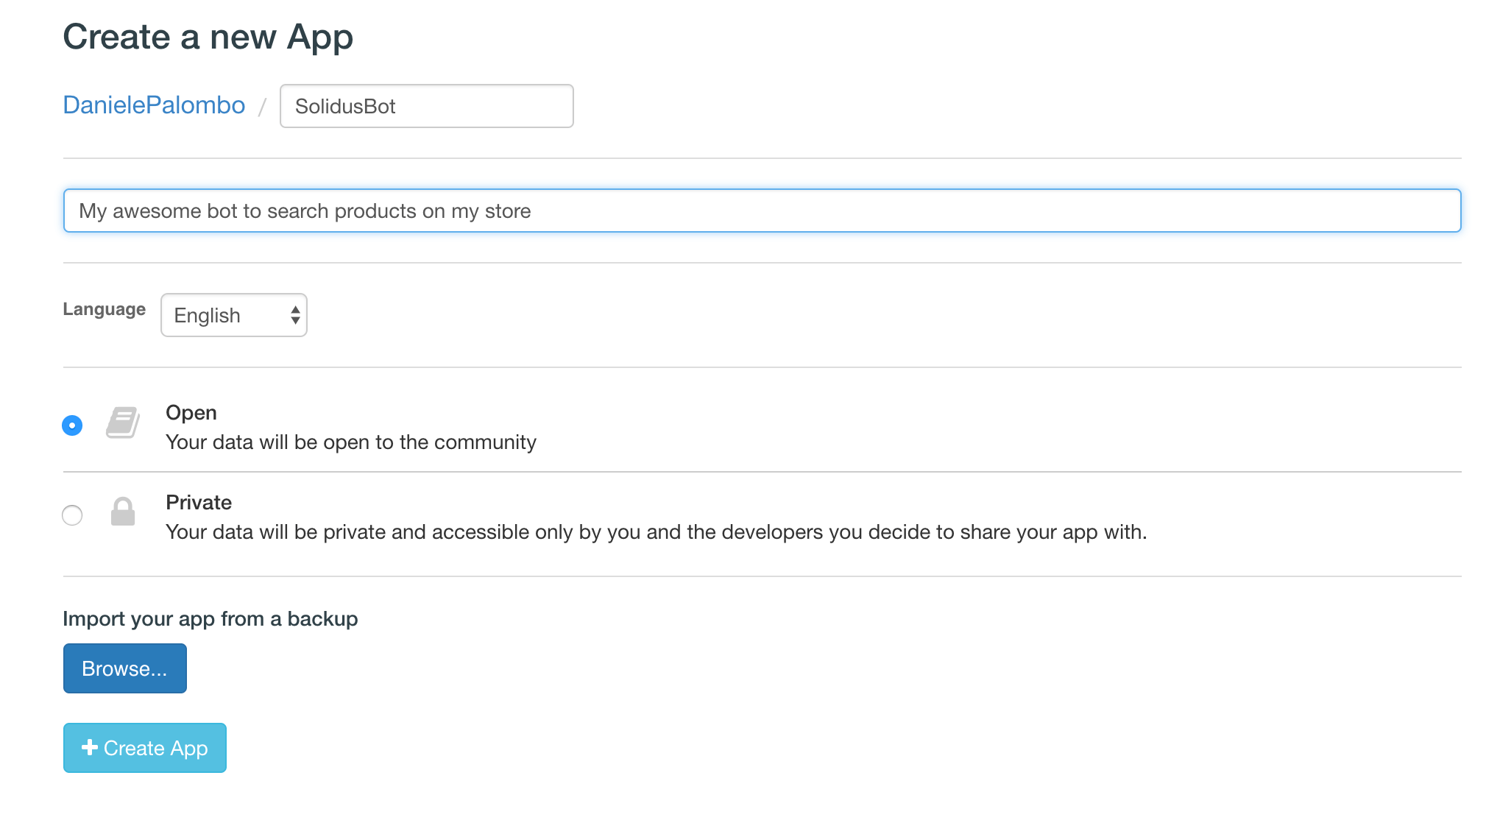
Task: Click the 'Create a new App' heading
Action: pos(208,37)
